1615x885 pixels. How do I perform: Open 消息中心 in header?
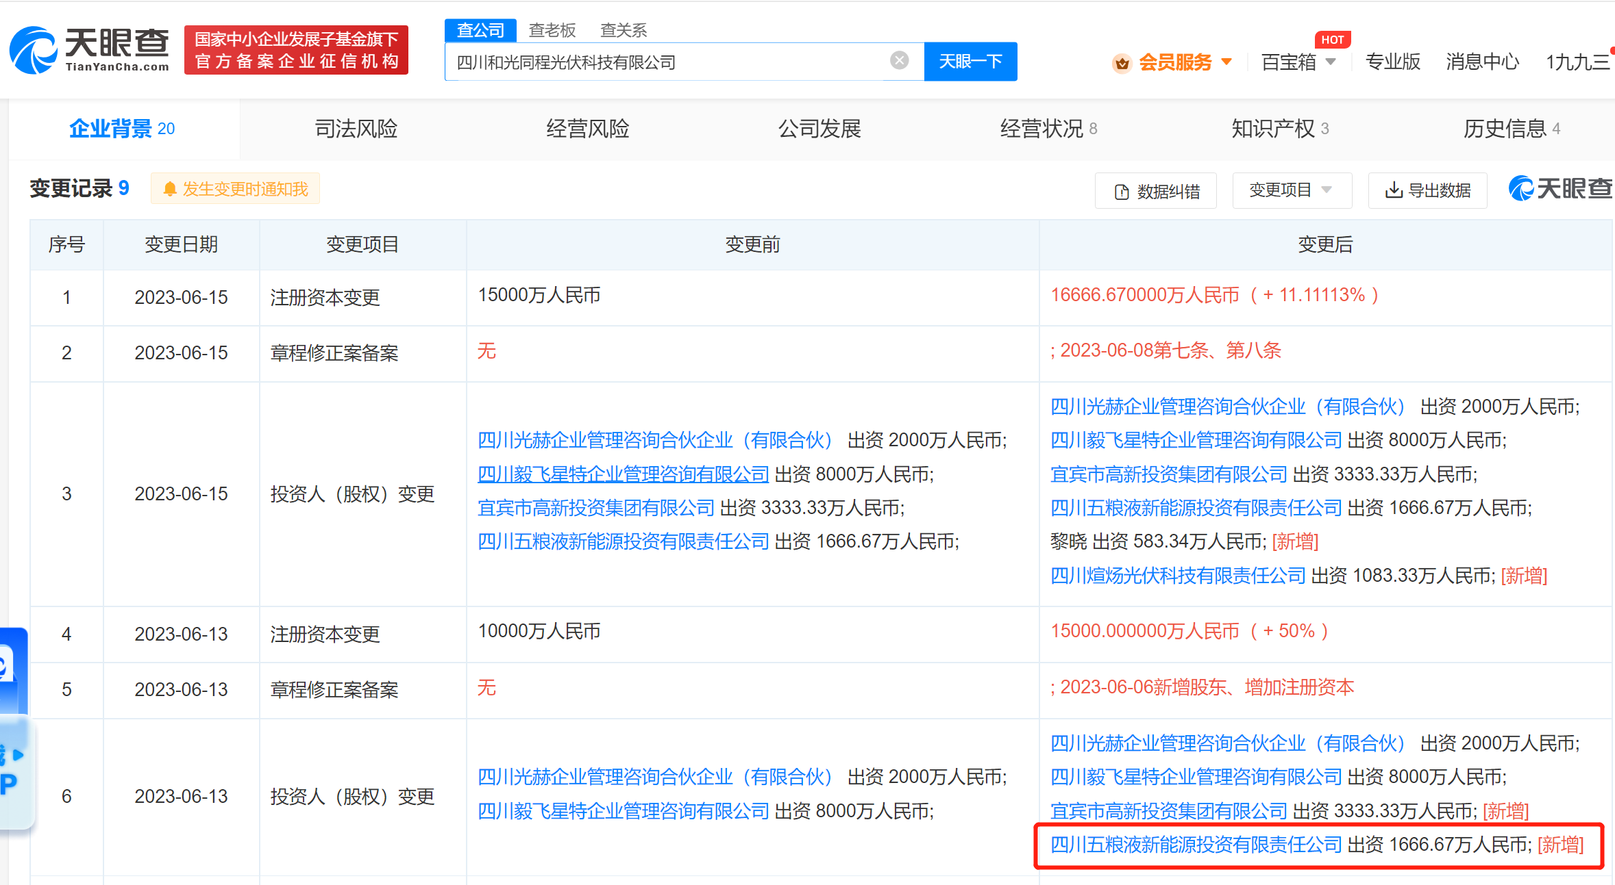1483,62
